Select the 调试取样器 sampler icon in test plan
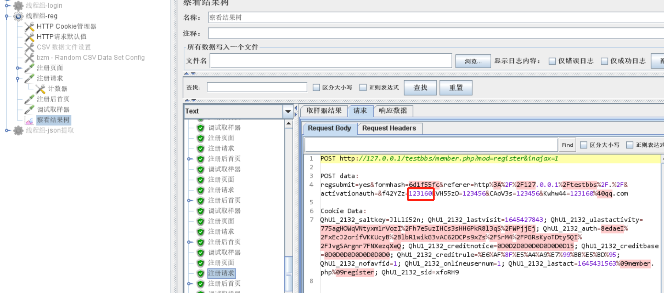The image size is (664, 293). coord(30,109)
